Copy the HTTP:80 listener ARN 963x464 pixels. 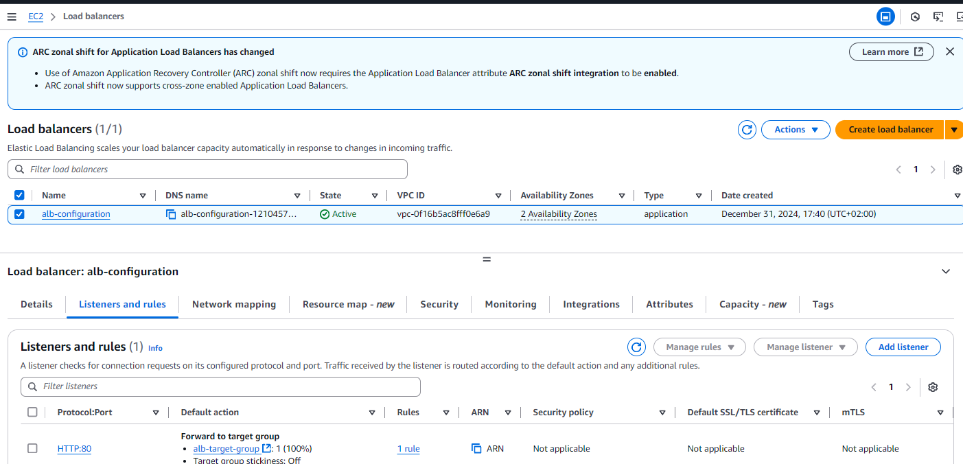pos(476,449)
